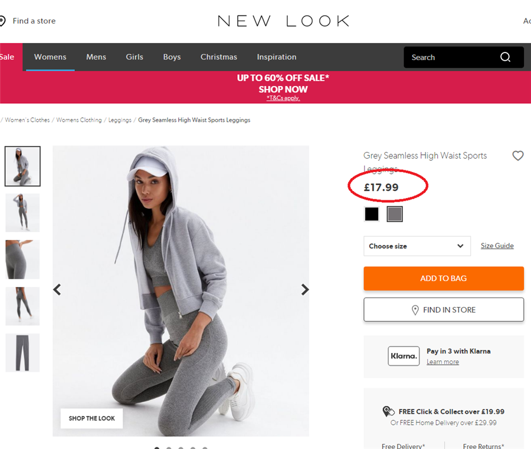Select the flat-lay leggings thumbnail

coord(22,352)
